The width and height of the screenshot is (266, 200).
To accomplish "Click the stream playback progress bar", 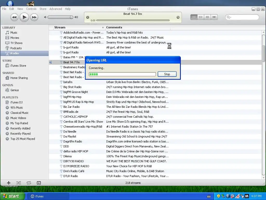I will click(x=133, y=20).
